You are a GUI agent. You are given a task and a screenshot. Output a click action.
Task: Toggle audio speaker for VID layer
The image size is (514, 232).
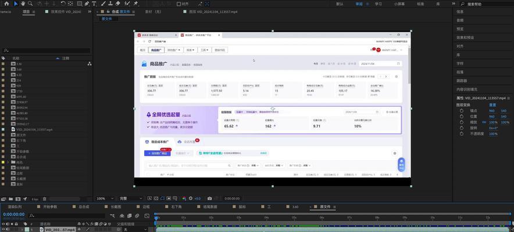pos(8,230)
